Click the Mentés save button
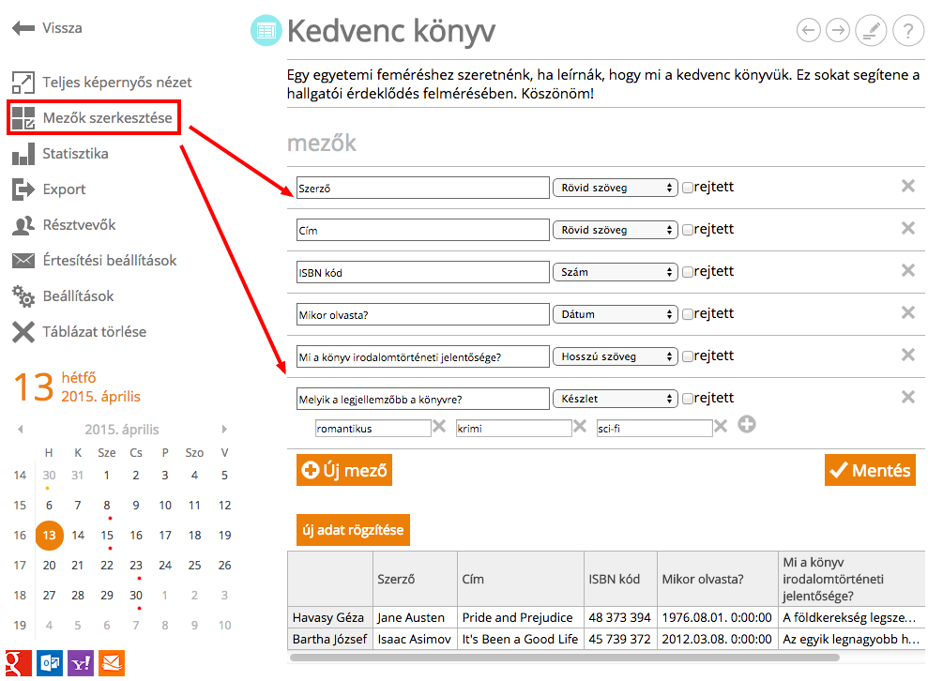The image size is (943, 681). pos(870,470)
